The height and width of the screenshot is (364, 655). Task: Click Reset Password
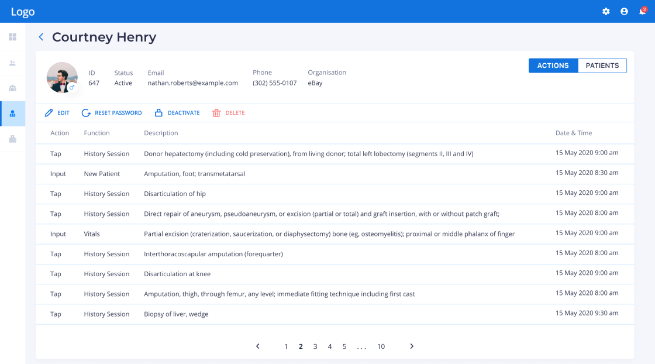pyautogui.click(x=112, y=113)
